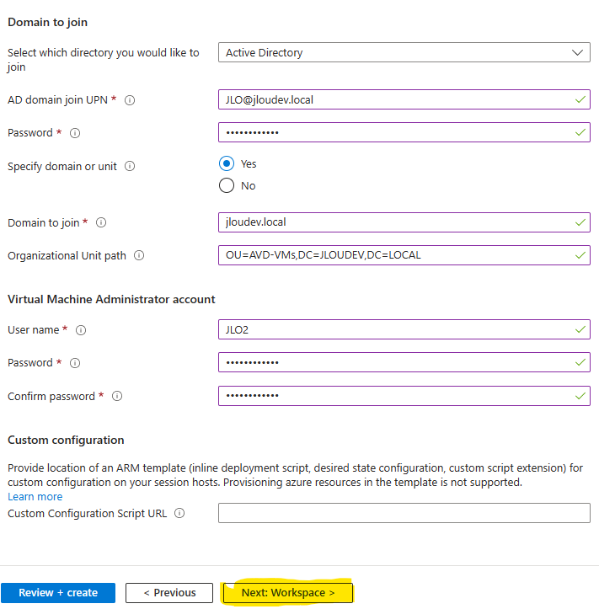
Task: Focus the Organizational Unit path field
Action: tap(404, 255)
